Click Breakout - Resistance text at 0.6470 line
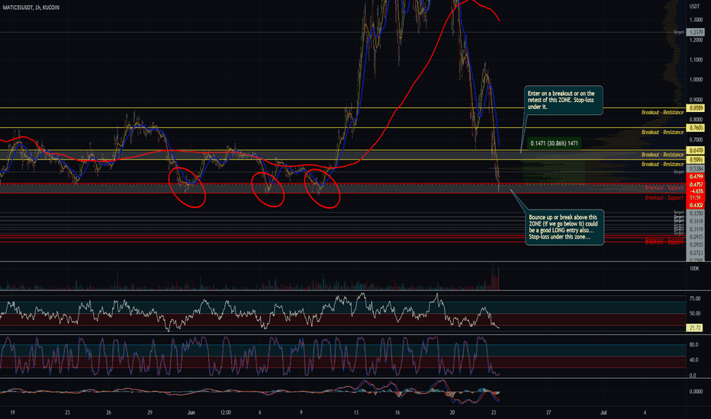Viewport: 711px width, 419px height. [x=662, y=155]
